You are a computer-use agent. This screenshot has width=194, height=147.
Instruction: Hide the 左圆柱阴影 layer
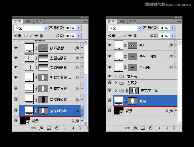click(16, 58)
